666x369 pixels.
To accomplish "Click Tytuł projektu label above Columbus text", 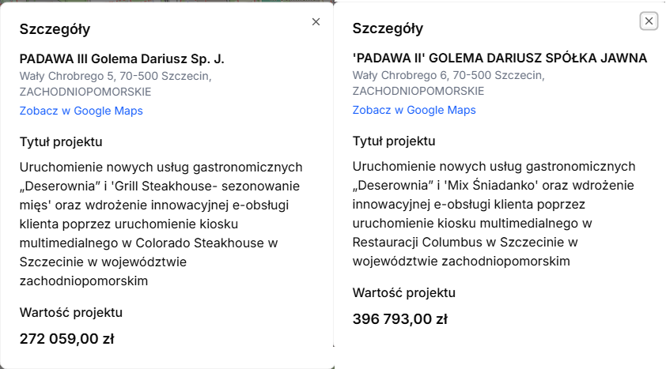I will point(394,141).
